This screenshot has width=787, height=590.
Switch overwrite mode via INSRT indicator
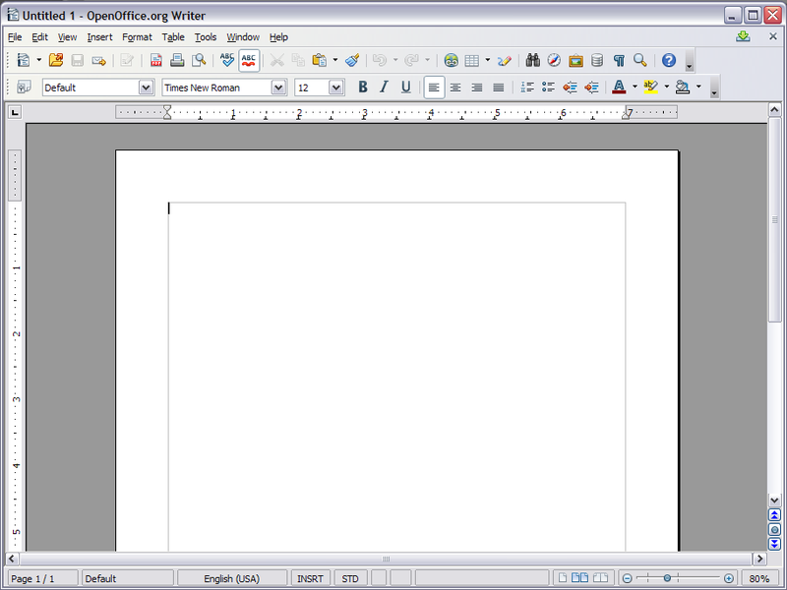click(309, 577)
